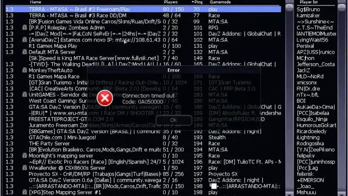Click the Proyecto SX gamemode cell
348x196 pixels.
point(223,174)
